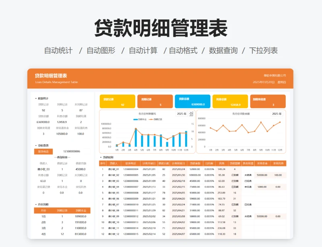
Task: Click the 未结本金 column header
Action: tap(262, 164)
